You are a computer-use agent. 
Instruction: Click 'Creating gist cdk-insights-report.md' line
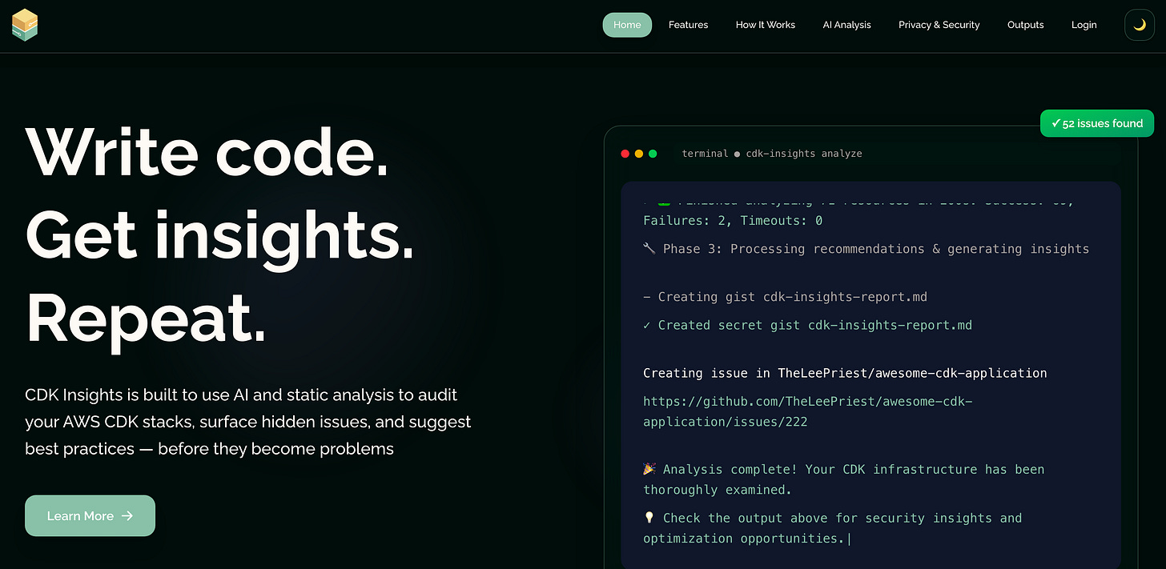pyautogui.click(x=785, y=297)
